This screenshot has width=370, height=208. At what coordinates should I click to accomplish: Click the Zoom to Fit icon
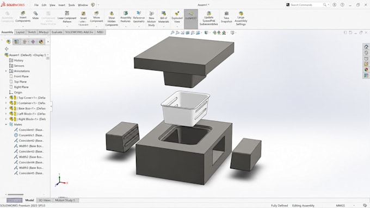pyautogui.click(x=172, y=33)
